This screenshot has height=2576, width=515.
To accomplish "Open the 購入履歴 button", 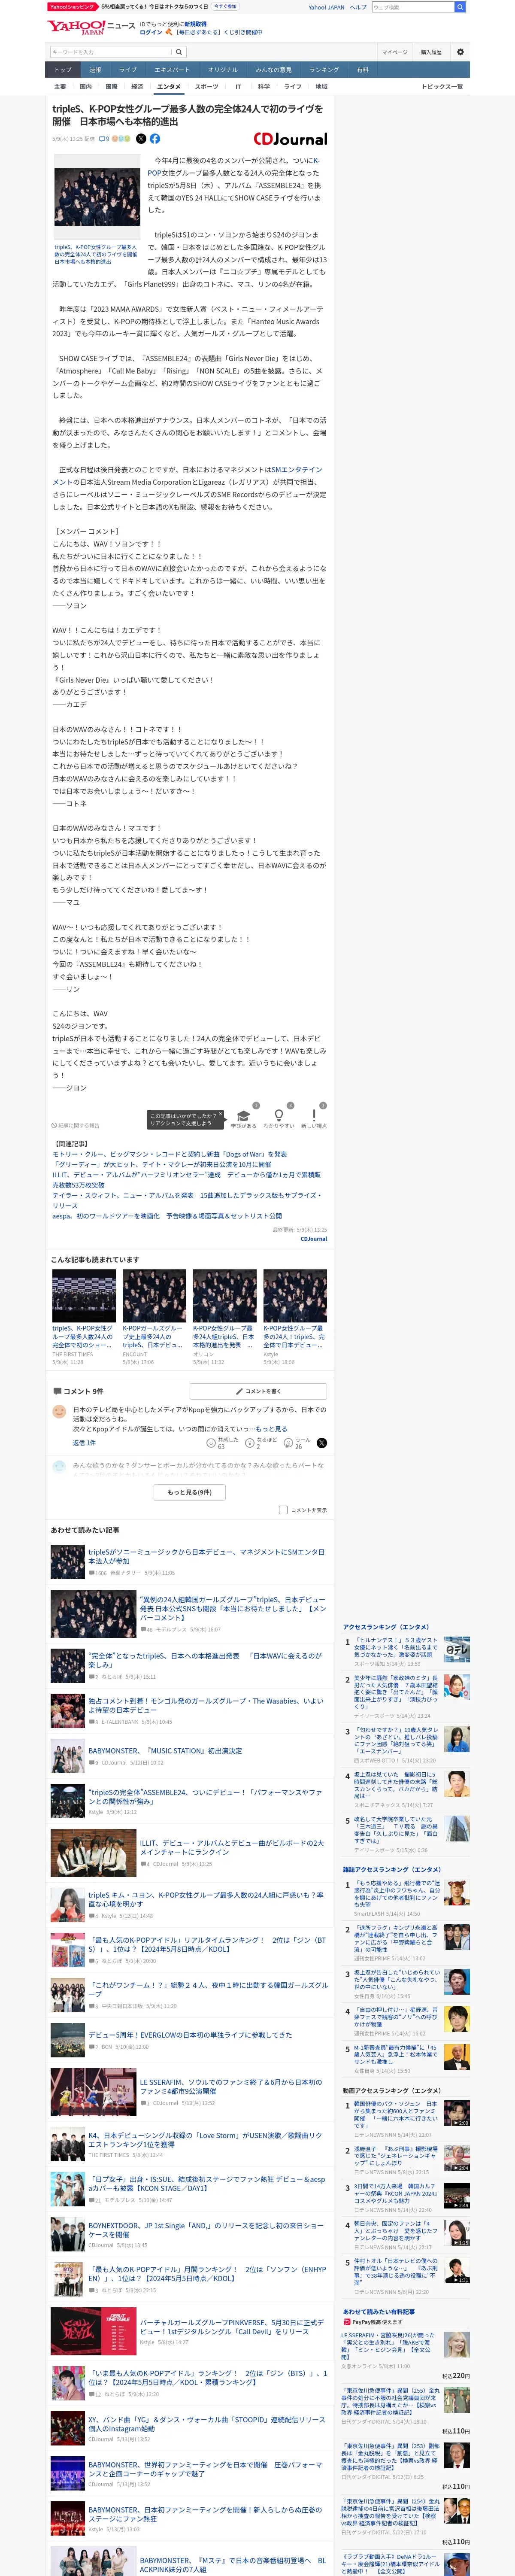I will pos(431,52).
